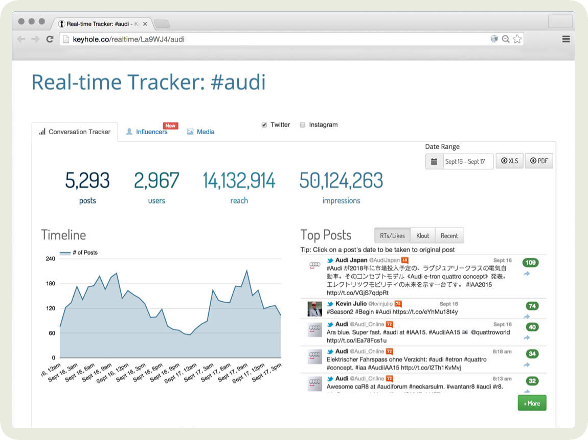
Task: Open the Chrome hamburger menu
Action: (566, 39)
